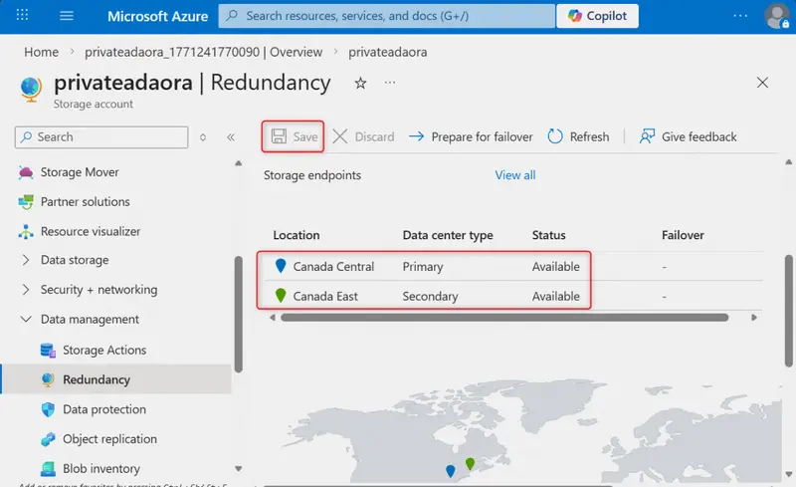Open more options ellipsis beside the title
This screenshot has width=796, height=487.
[x=389, y=83]
